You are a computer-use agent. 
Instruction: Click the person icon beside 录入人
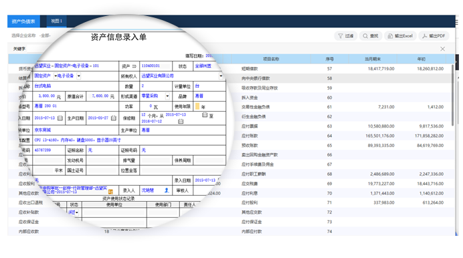click(167, 190)
